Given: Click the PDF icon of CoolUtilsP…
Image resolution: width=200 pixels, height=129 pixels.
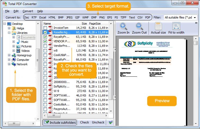Looking at the screenshot, I should [51, 55].
